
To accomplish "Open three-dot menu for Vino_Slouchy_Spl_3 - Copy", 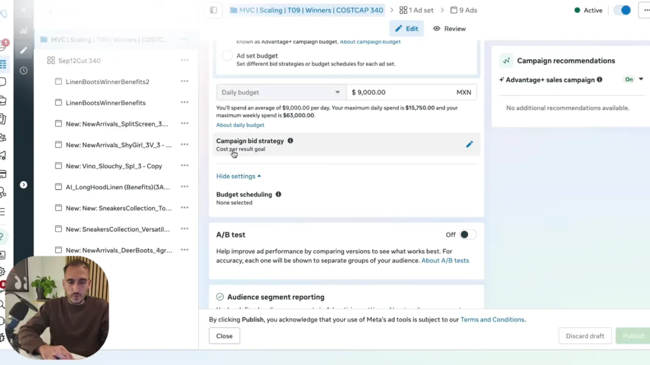I will tap(184, 166).
